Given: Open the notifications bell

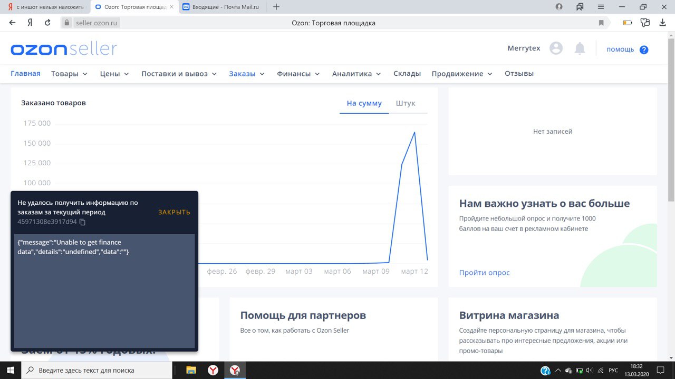Looking at the screenshot, I should [x=580, y=48].
